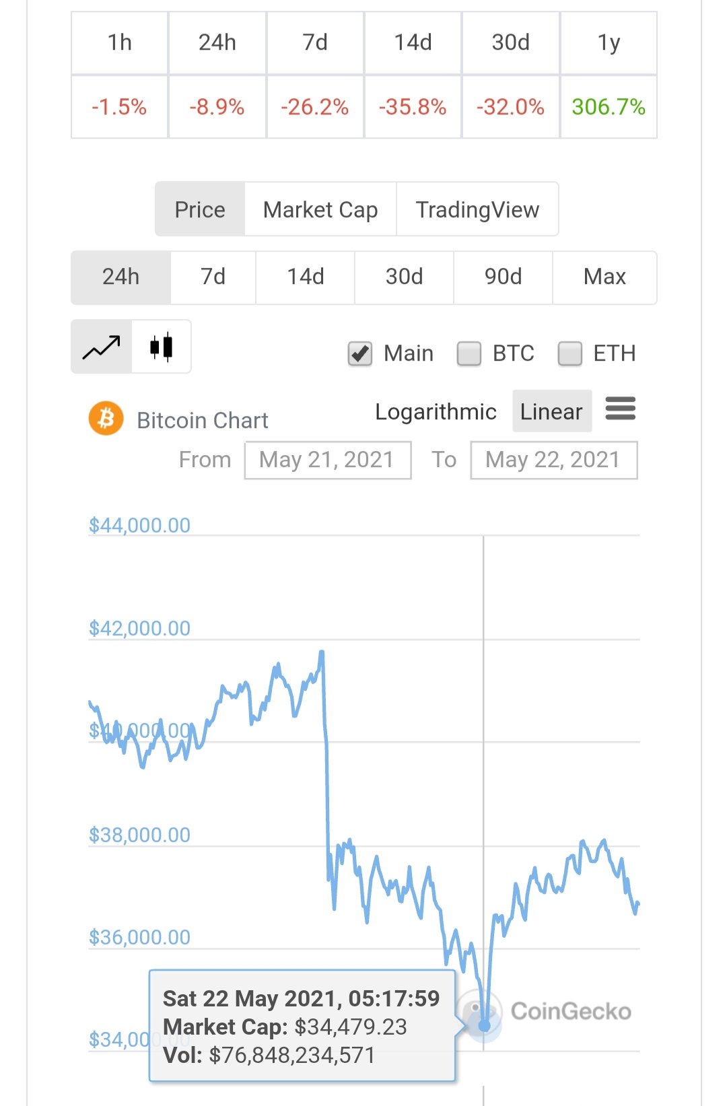Choose the 90d chart range
Image resolution: width=727 pixels, height=1106 pixels.
click(x=504, y=277)
